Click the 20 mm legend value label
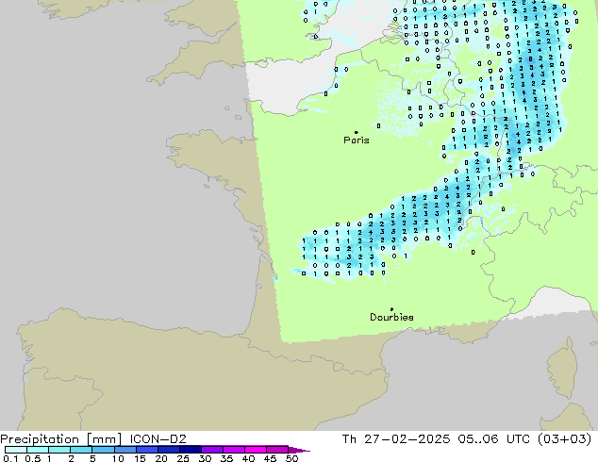Image resolution: width=598 pixels, height=462 pixels. click(160, 458)
